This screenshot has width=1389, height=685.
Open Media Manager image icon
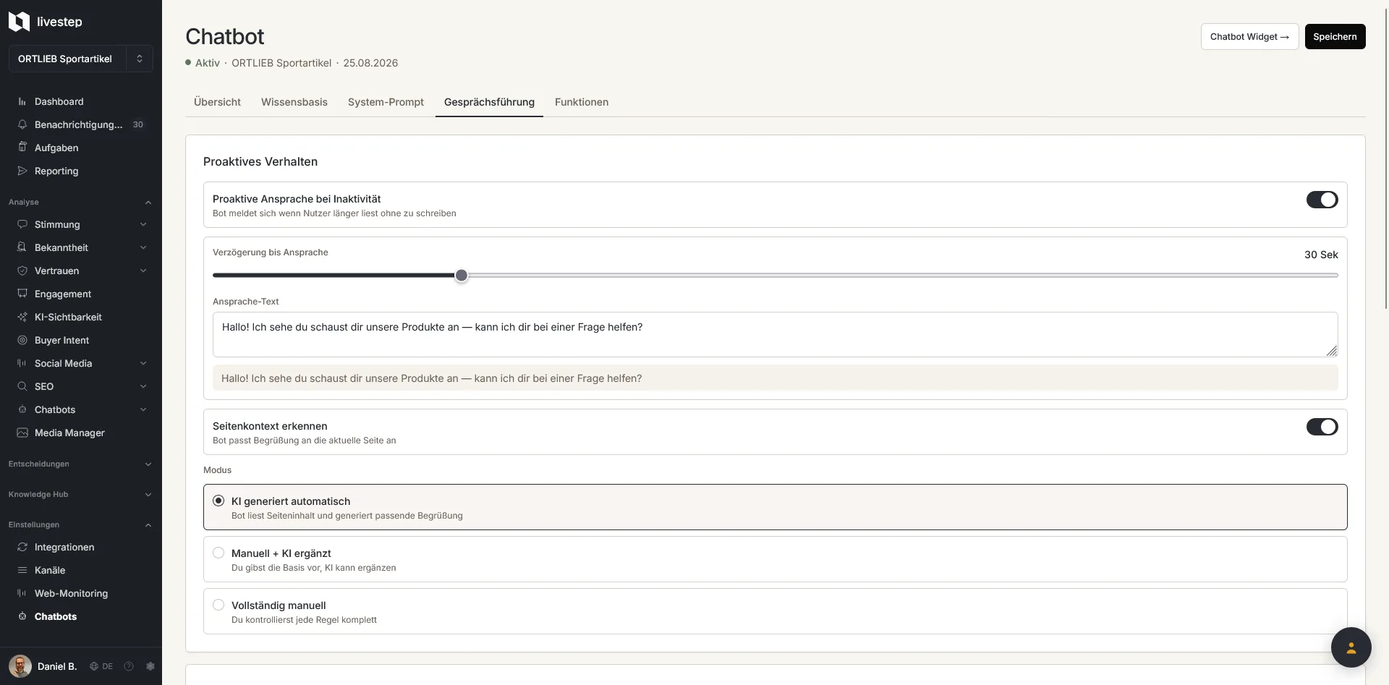[x=22, y=433]
